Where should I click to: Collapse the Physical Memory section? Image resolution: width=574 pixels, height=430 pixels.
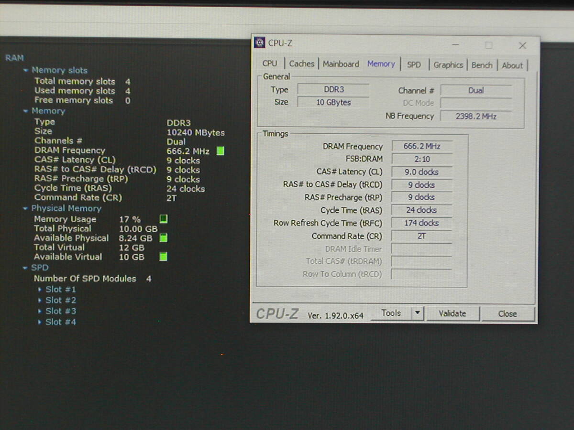pos(26,208)
